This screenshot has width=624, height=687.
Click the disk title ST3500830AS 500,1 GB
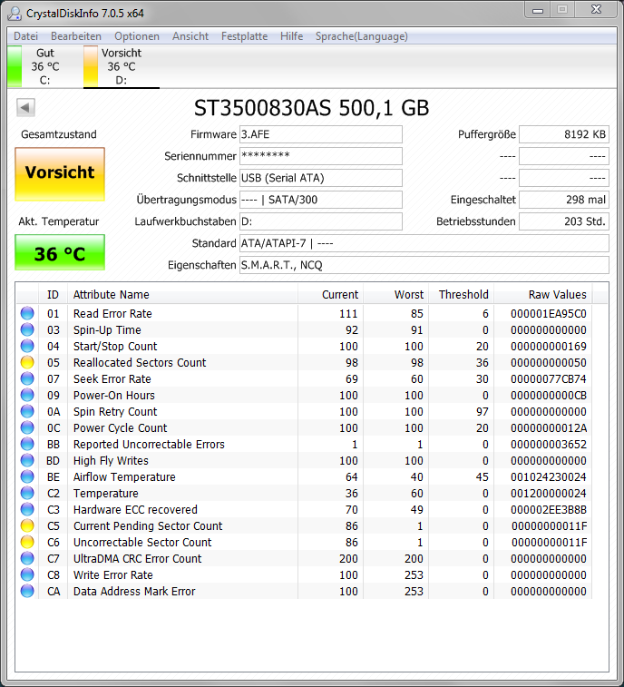[x=311, y=108]
